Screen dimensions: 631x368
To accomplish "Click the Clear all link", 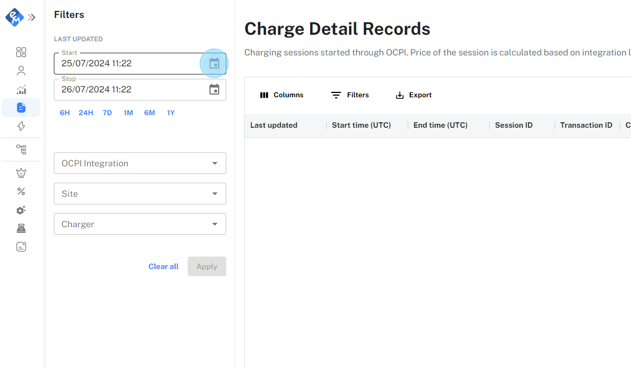I will click(x=163, y=266).
